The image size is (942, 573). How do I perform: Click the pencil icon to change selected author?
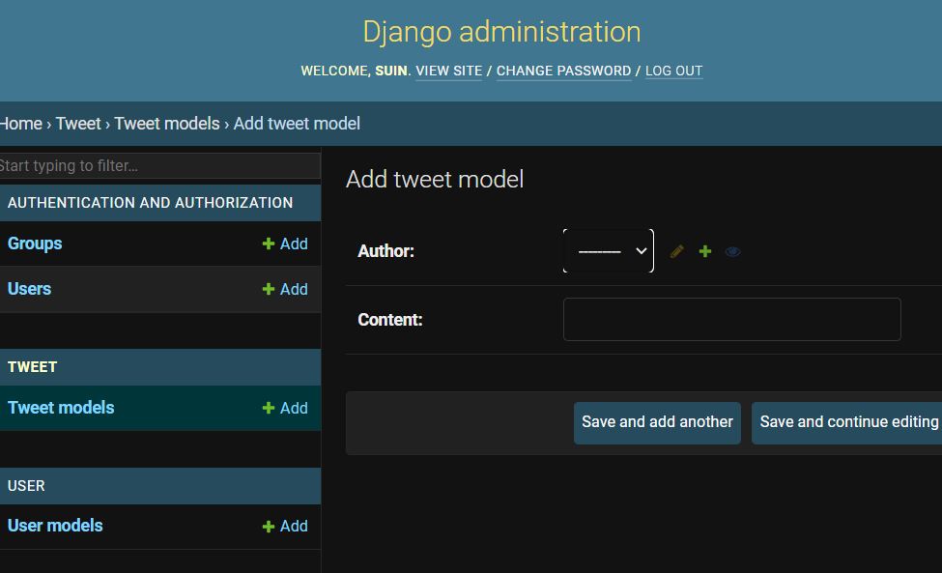pos(676,251)
